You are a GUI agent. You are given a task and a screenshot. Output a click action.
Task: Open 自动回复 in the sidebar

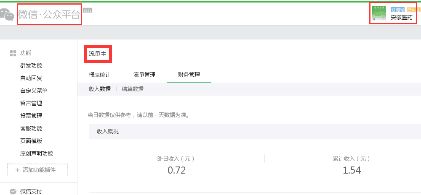(x=31, y=78)
